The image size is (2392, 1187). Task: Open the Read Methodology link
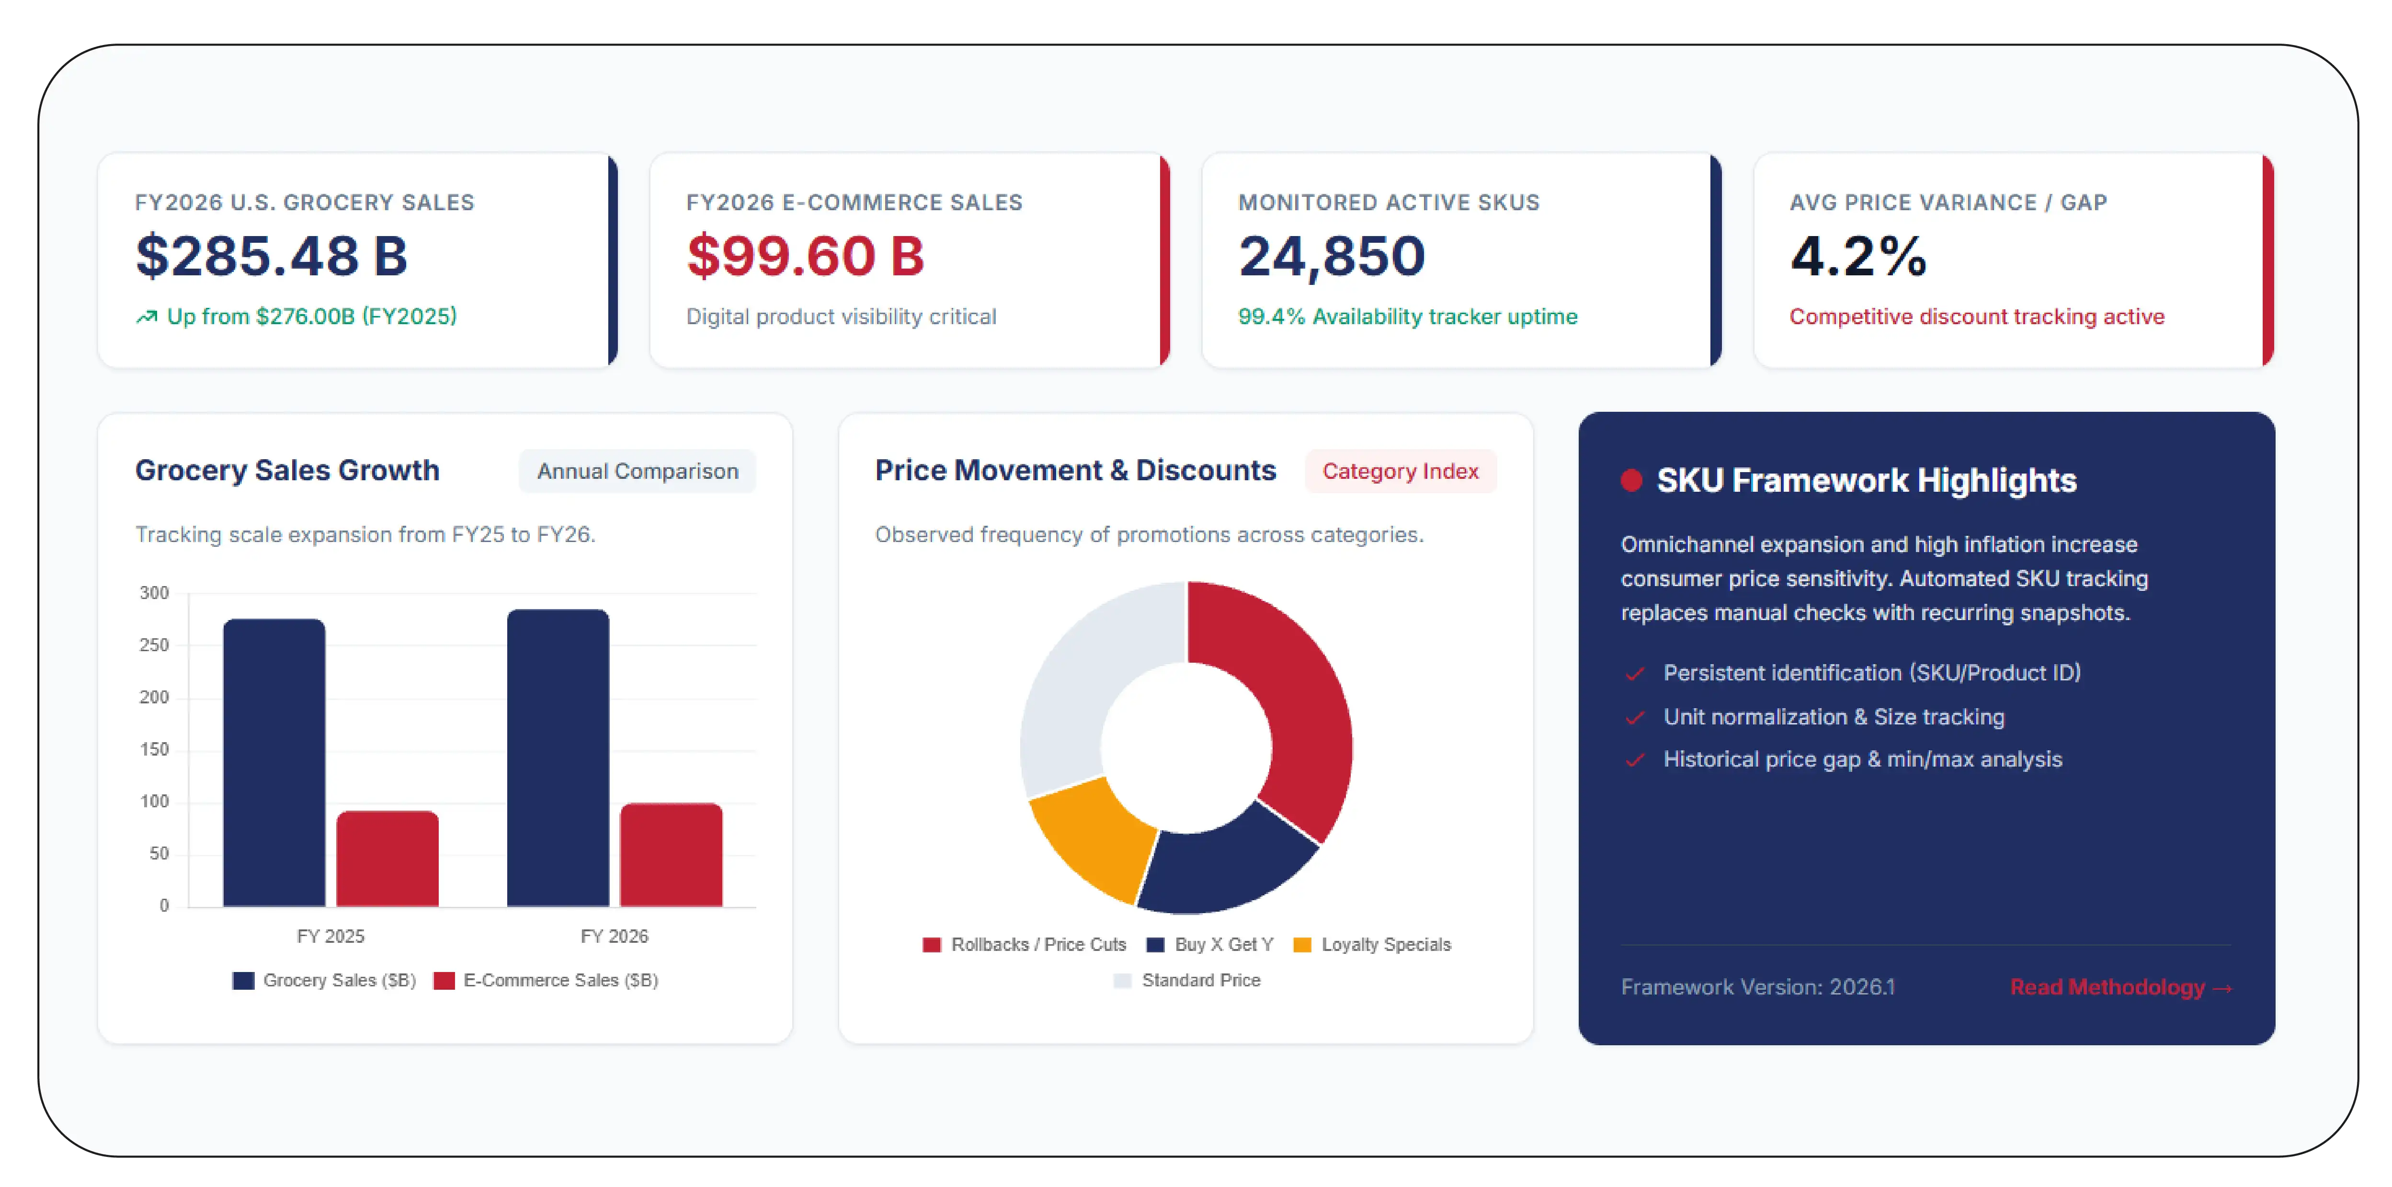coord(2121,987)
